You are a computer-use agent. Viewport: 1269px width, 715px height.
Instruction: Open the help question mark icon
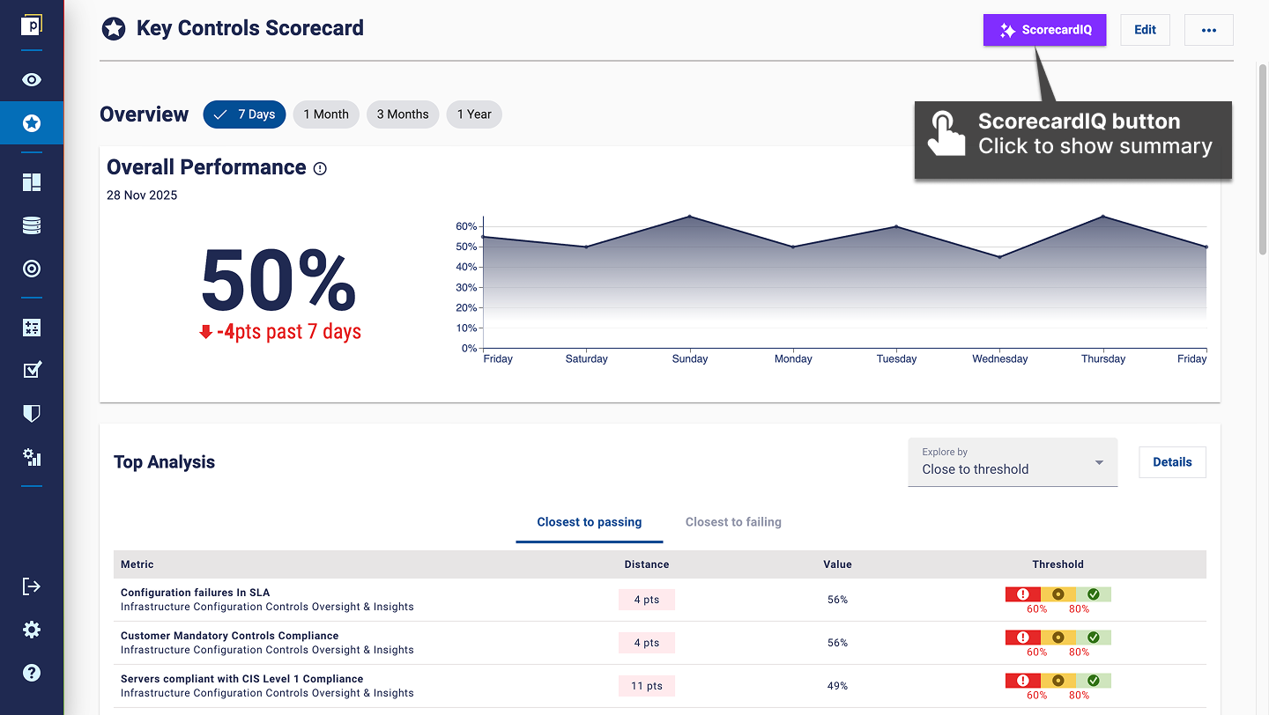[x=32, y=673]
